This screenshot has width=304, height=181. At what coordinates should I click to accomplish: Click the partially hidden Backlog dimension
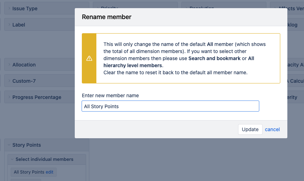292,25
